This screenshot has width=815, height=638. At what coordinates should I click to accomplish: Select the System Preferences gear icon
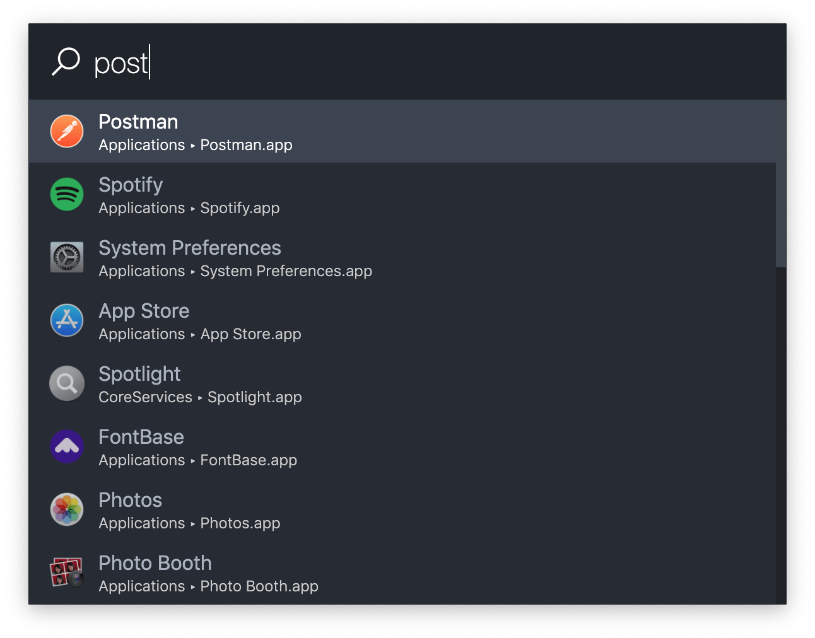tap(66, 257)
